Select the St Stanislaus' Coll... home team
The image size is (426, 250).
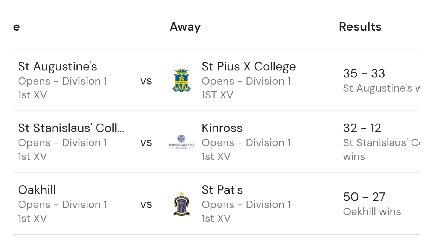pyautogui.click(x=71, y=128)
